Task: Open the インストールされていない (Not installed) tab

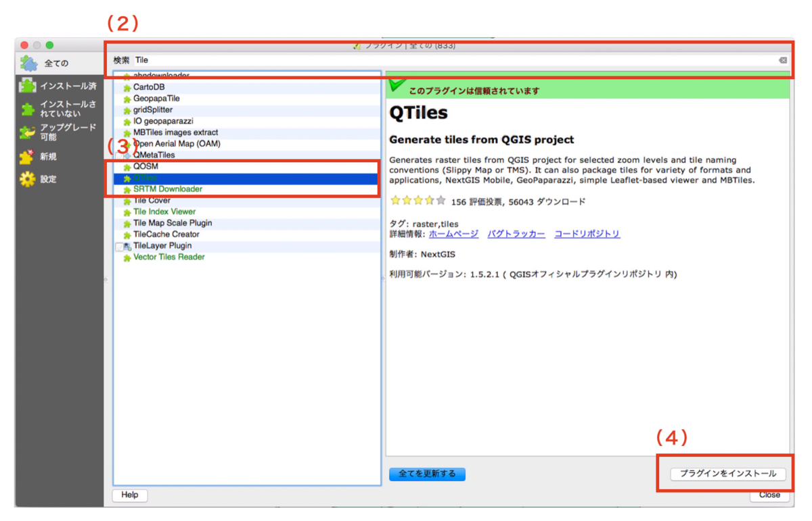Action: 60,109
